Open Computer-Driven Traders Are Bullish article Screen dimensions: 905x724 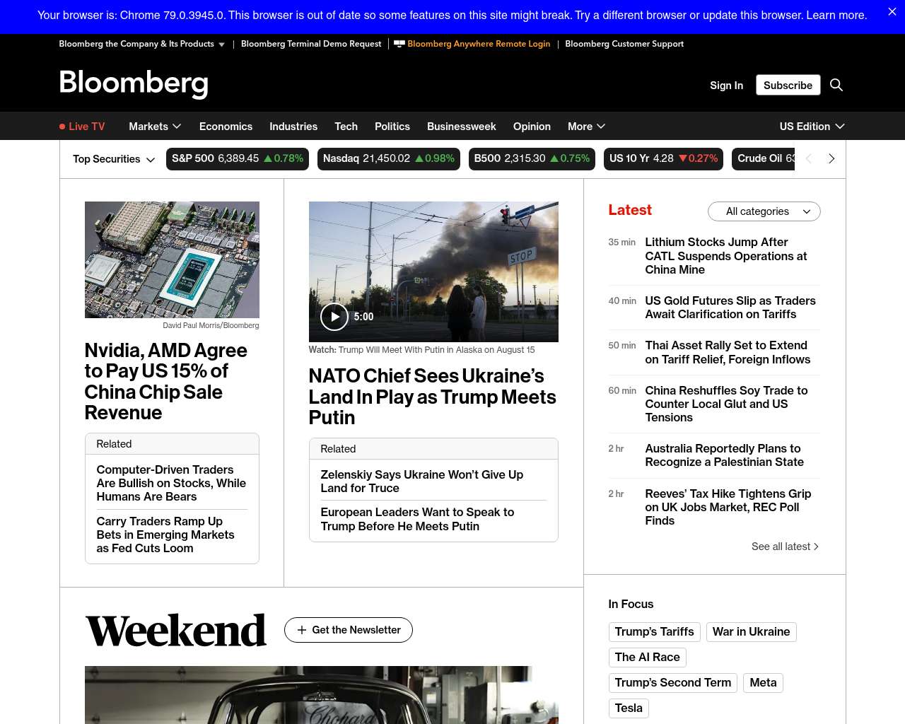click(172, 483)
